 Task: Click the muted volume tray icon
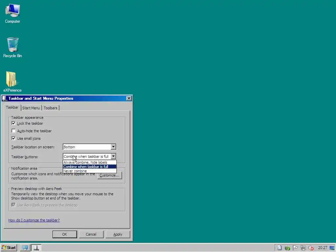point(311,248)
